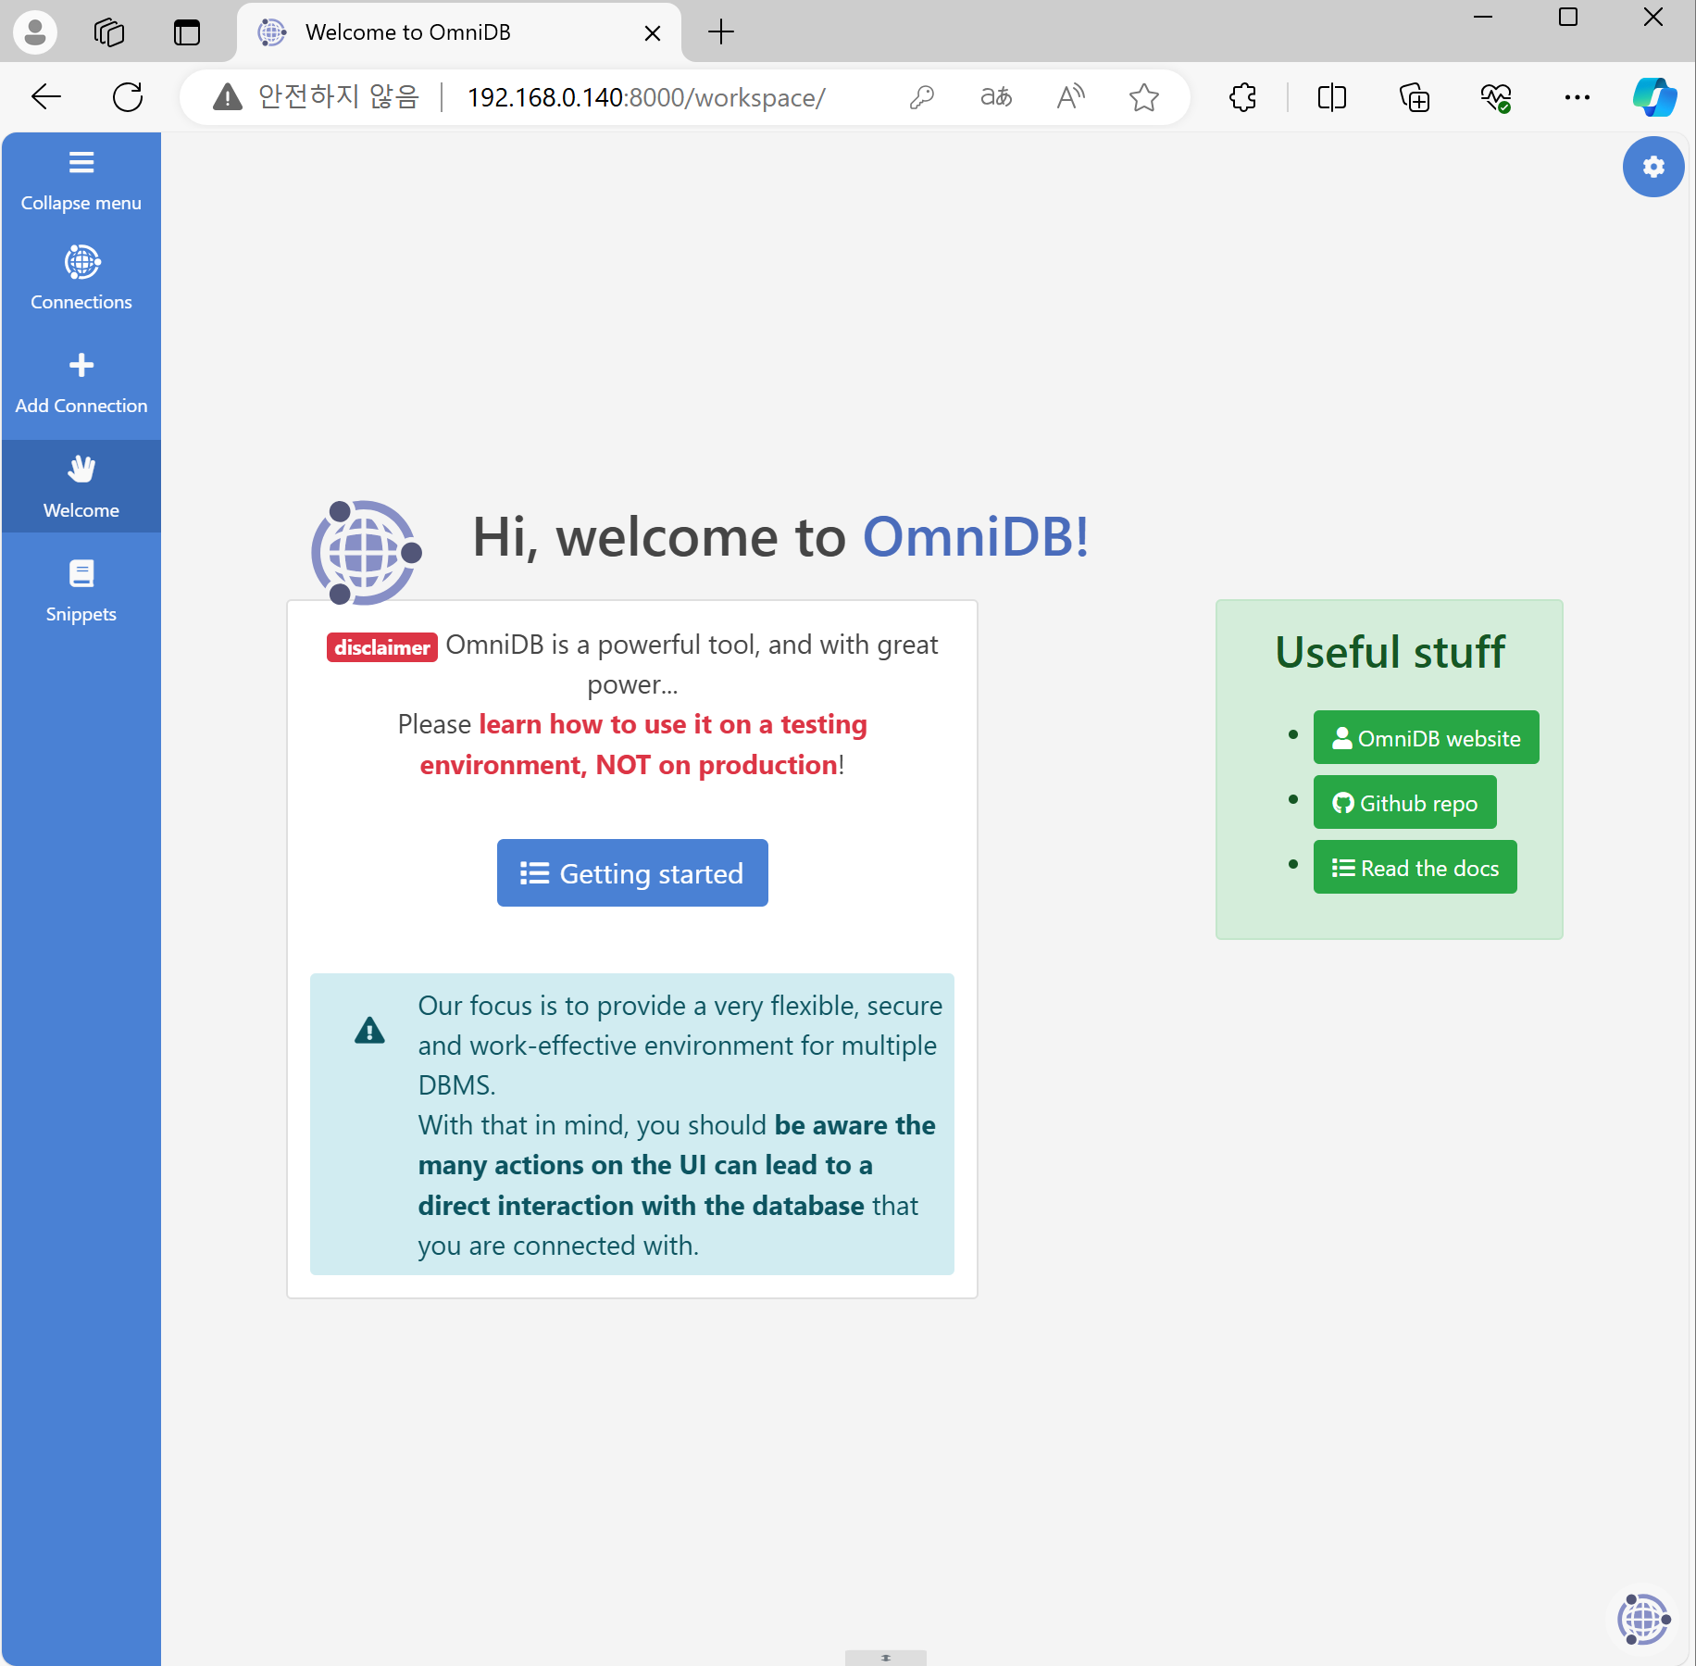The width and height of the screenshot is (1696, 1666).
Task: Open the translate page option
Action: tap(996, 97)
